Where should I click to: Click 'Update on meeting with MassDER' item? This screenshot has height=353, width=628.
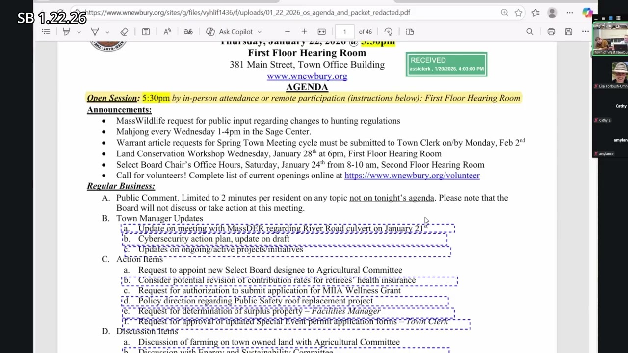(x=283, y=228)
